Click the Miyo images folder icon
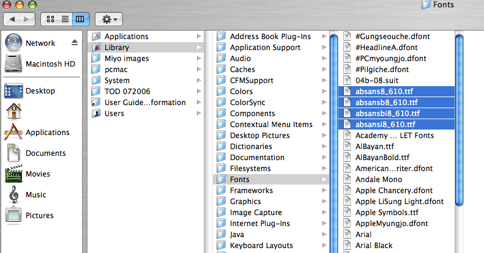The height and width of the screenshot is (253, 484). [96, 58]
